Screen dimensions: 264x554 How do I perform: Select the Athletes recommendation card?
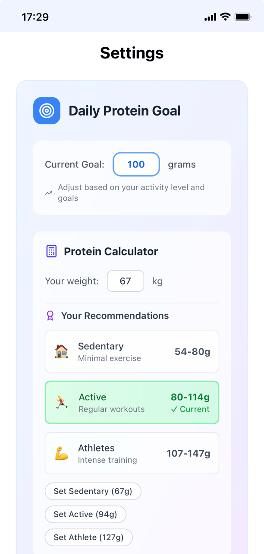coord(132,453)
